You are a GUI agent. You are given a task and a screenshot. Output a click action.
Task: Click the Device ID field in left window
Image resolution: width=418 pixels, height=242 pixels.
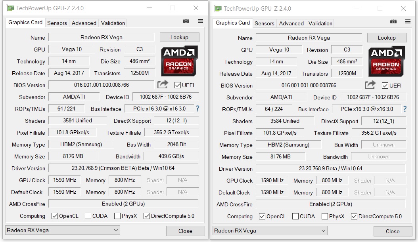(165, 97)
